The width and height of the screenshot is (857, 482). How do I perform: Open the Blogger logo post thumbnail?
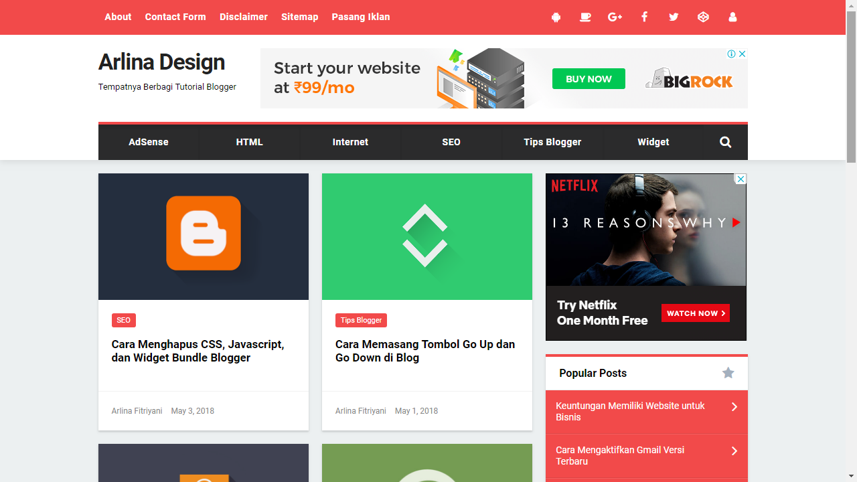pyautogui.click(x=204, y=237)
